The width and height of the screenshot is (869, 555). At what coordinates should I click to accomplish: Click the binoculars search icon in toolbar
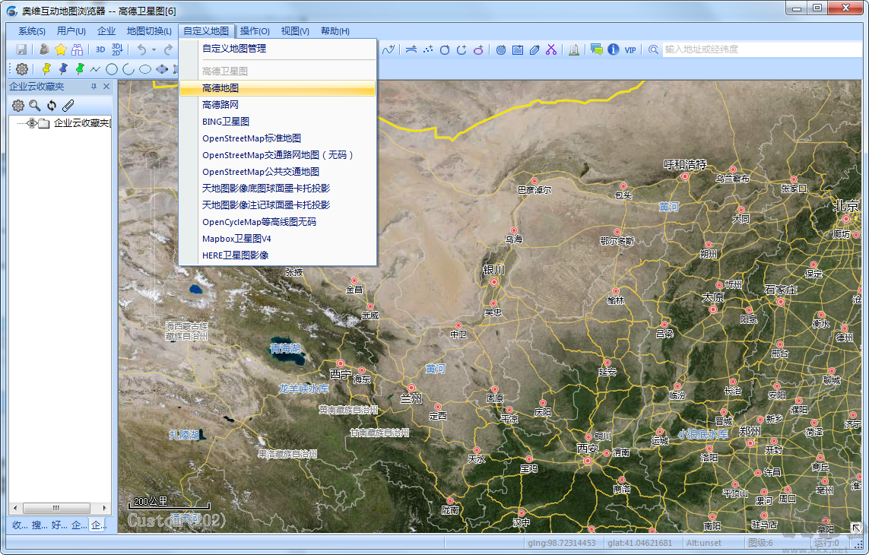(x=78, y=49)
